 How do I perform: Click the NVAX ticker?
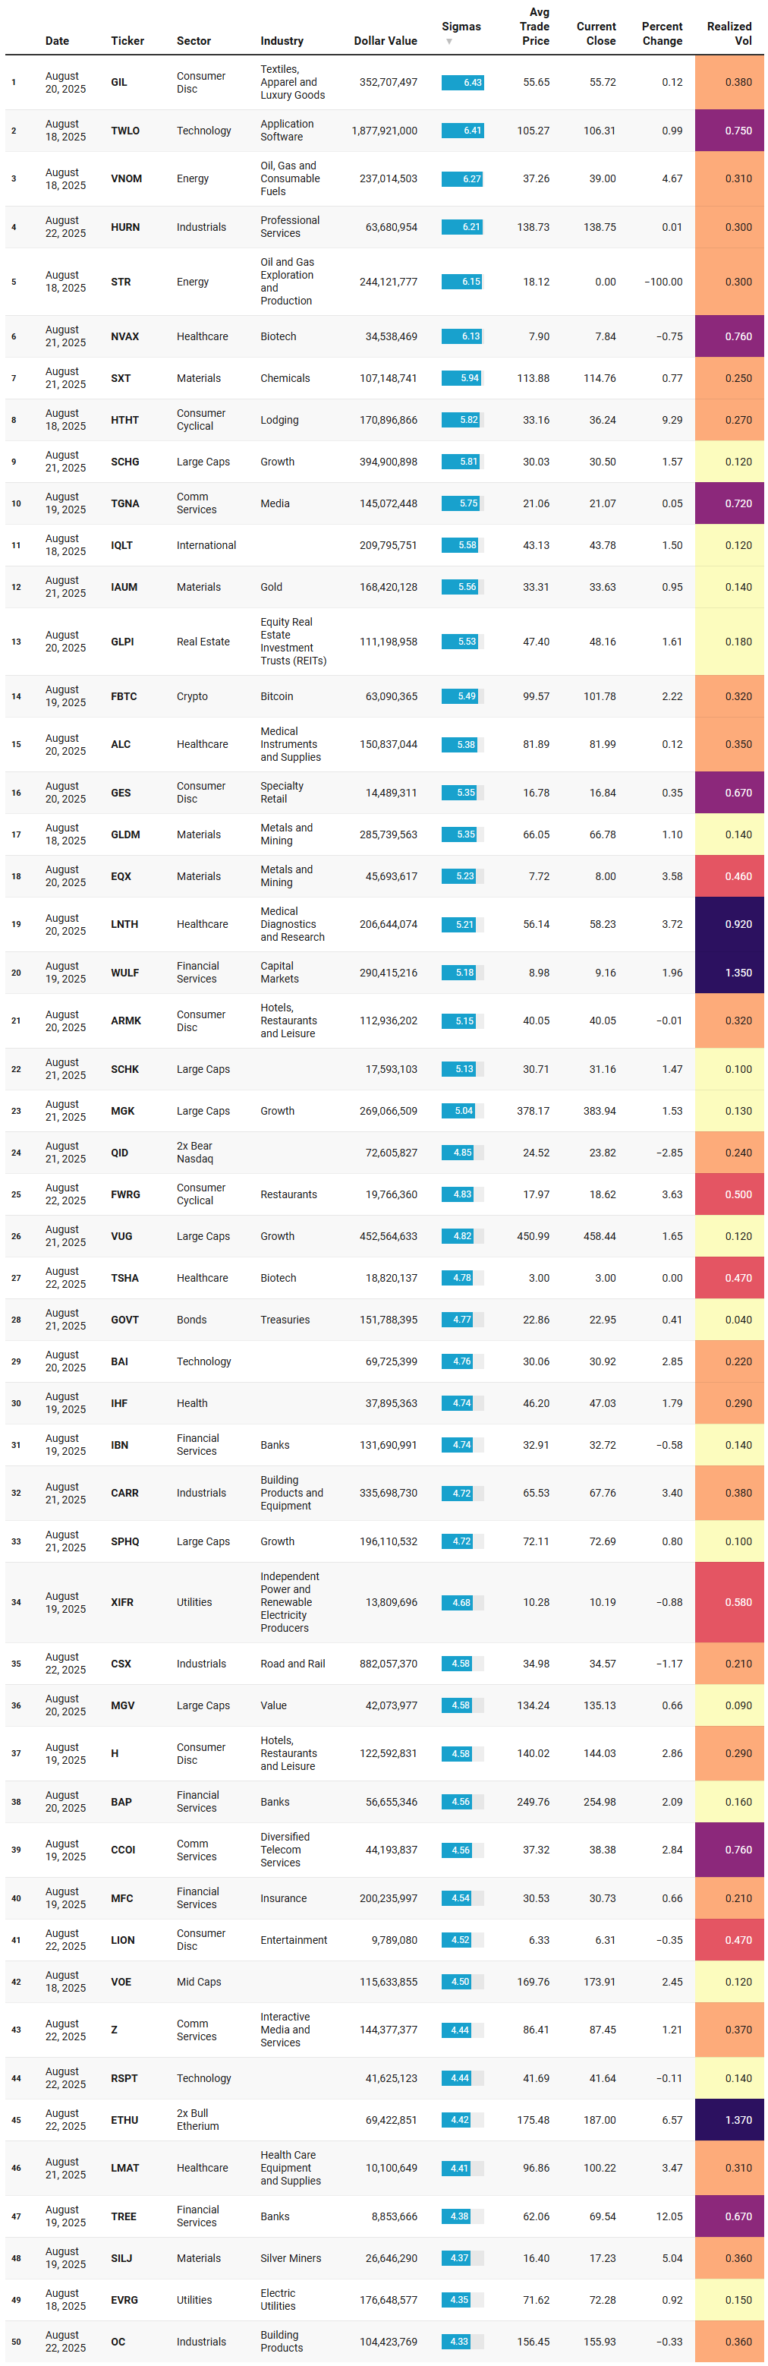tap(126, 336)
